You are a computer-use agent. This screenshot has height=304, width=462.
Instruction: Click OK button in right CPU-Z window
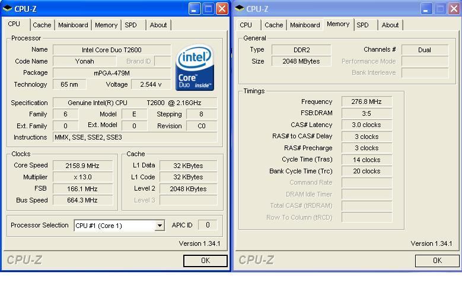click(437, 261)
